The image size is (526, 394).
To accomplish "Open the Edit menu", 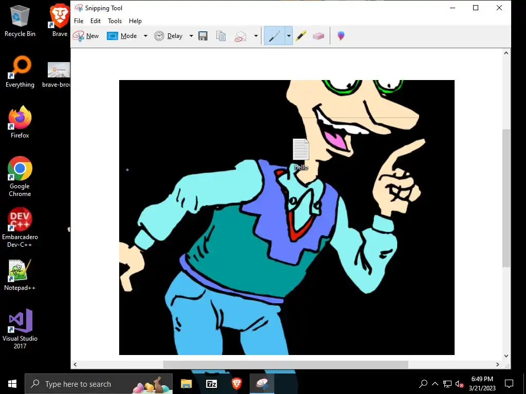I will [x=95, y=21].
